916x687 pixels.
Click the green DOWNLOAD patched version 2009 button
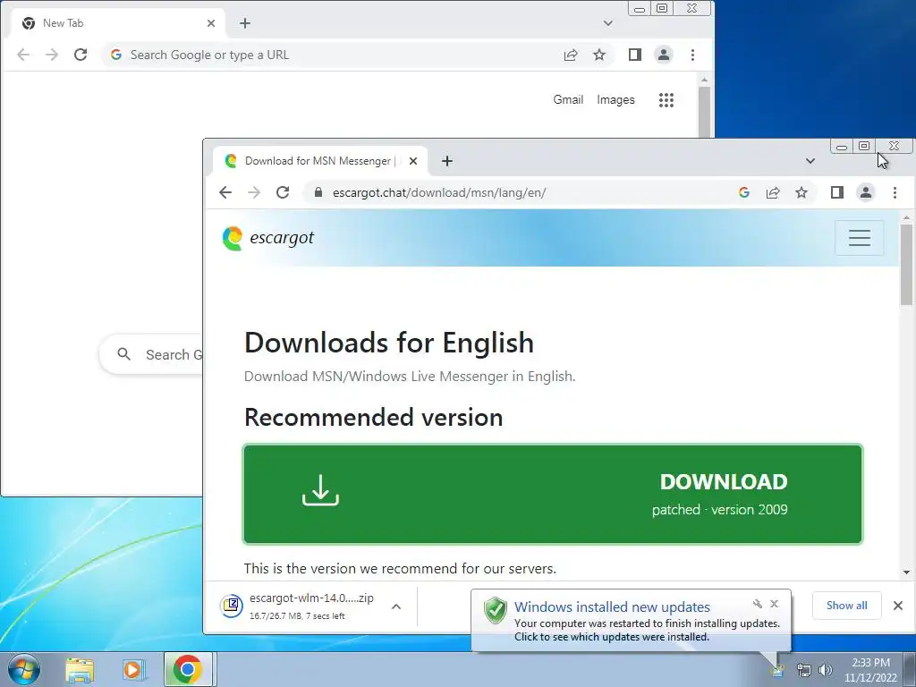553,494
